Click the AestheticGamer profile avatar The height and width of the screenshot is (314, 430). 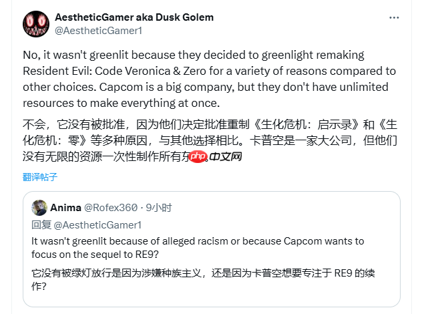coord(35,24)
